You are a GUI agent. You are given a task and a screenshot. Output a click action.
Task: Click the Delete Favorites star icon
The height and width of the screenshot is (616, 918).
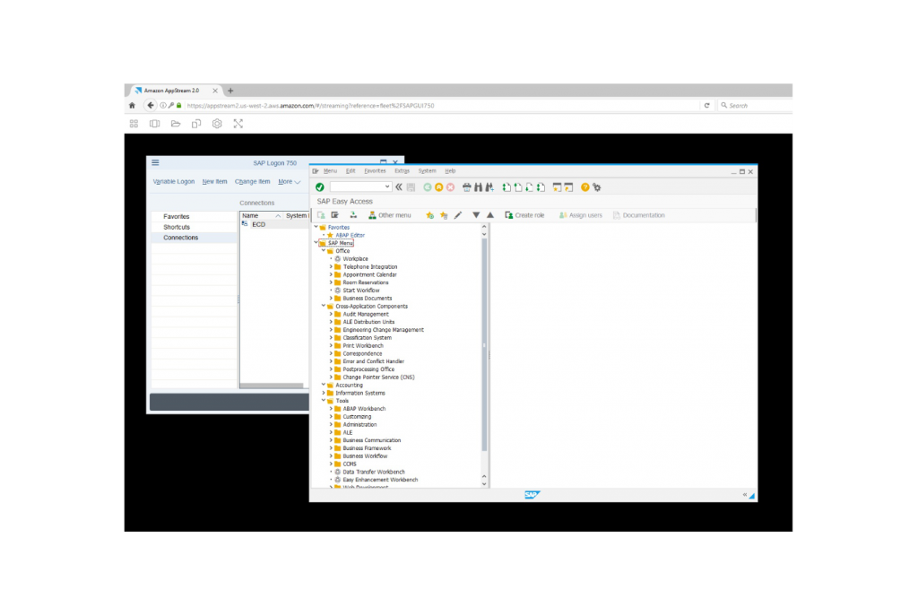444,215
